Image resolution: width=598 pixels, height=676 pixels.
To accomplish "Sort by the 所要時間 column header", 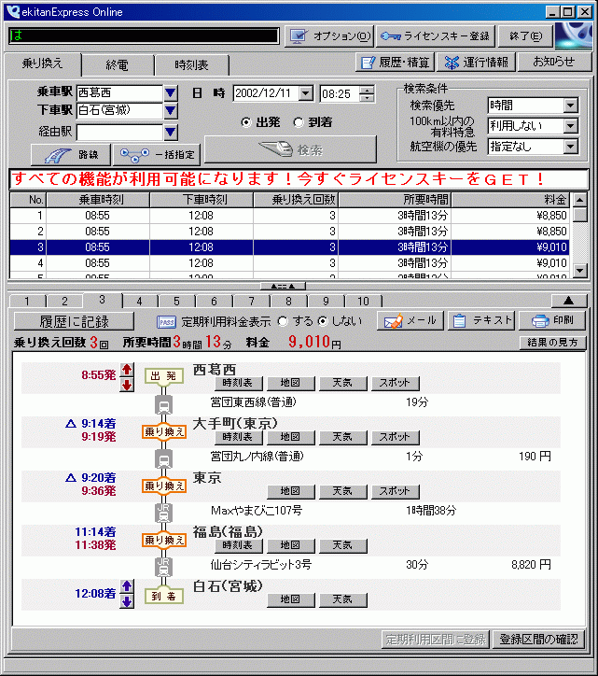I will pyautogui.click(x=395, y=200).
